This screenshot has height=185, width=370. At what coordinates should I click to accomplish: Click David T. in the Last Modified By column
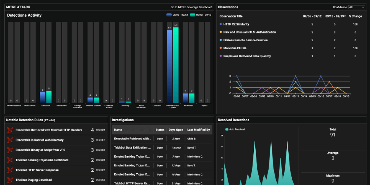(192, 148)
